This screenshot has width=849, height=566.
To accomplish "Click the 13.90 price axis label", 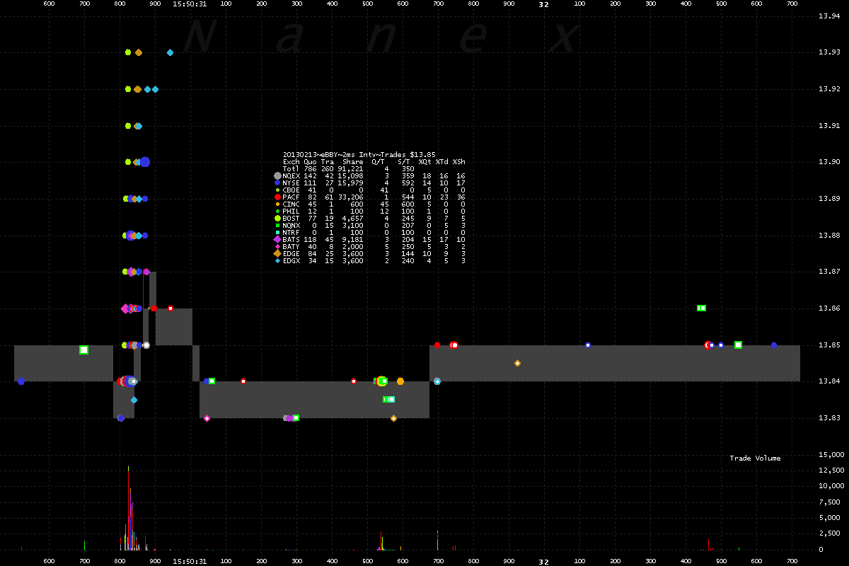I will pyautogui.click(x=829, y=162).
